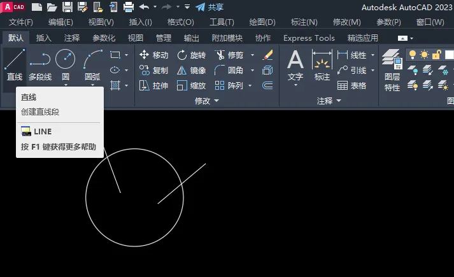Open the 格式(O) menu

[x=181, y=22]
